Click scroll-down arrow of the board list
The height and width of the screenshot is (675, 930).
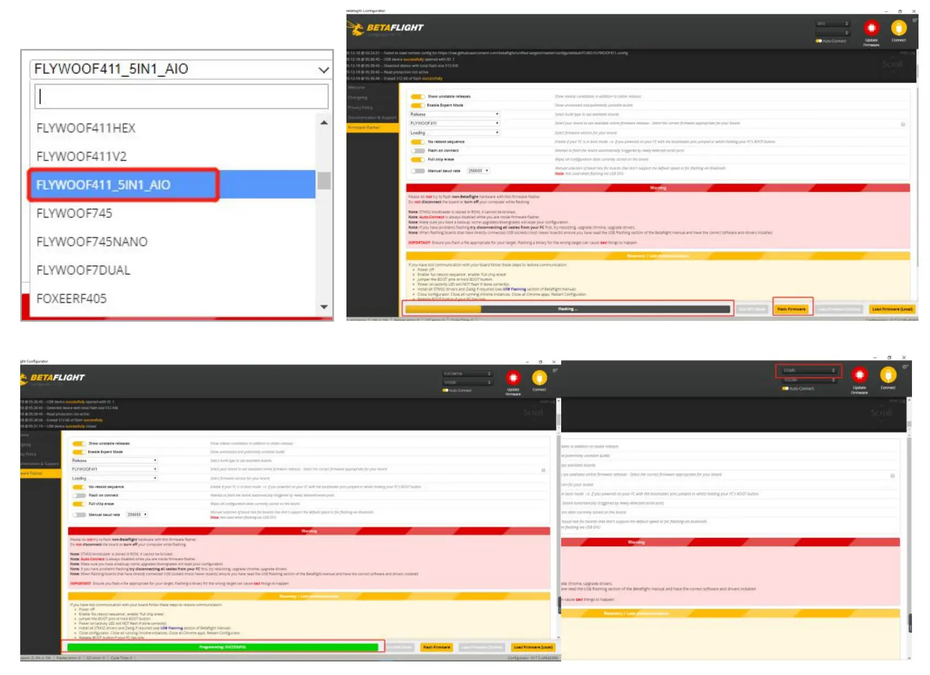point(324,307)
